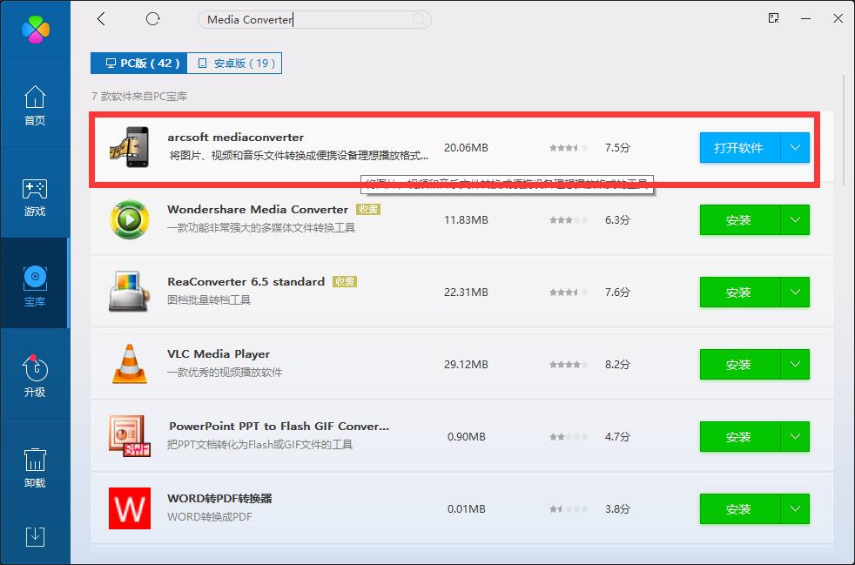Expand dropdown next to 打开软件 button
Image resolution: width=855 pixels, height=565 pixels.
pyautogui.click(x=795, y=148)
